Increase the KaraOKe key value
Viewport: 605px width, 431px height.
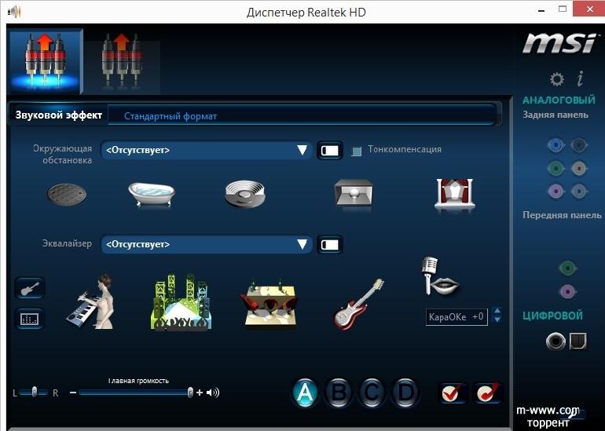[x=496, y=312]
